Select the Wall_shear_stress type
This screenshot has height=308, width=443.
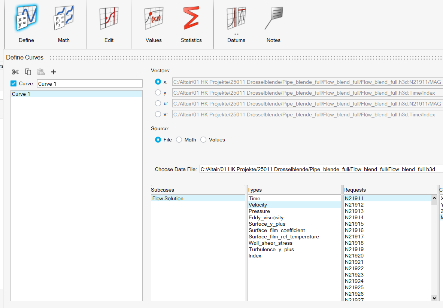294,243
